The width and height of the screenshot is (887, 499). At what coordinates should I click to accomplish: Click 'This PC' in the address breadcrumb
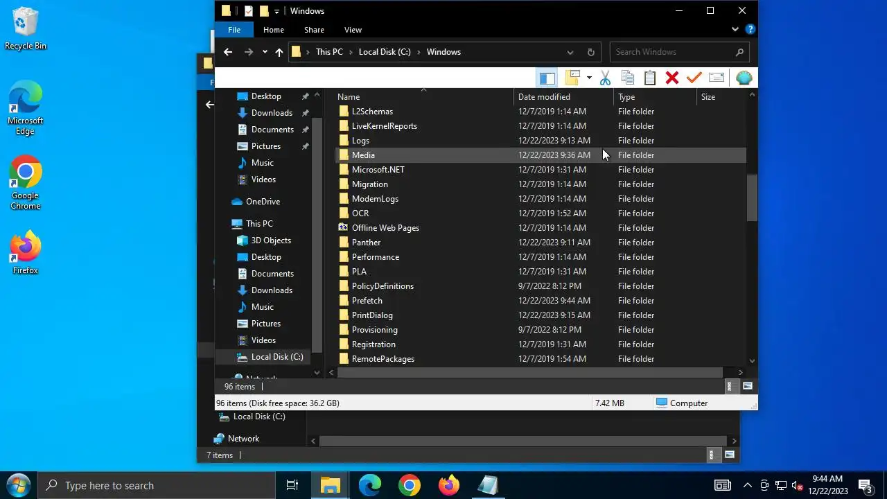pyautogui.click(x=329, y=52)
